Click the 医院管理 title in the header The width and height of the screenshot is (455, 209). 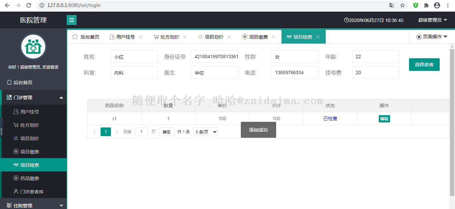click(x=33, y=20)
